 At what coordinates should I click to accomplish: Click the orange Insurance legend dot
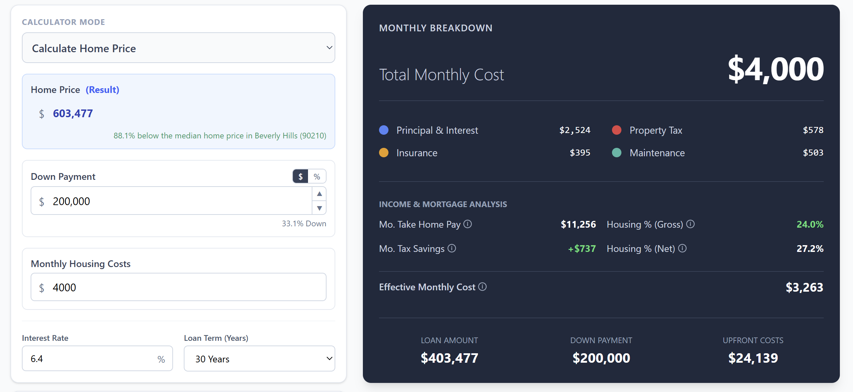pyautogui.click(x=384, y=153)
